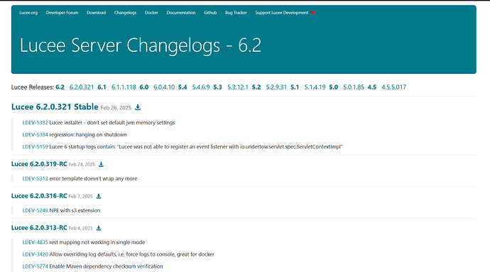
Task: Open ticket LDEV-5313 about error template
Action: click(x=35, y=179)
